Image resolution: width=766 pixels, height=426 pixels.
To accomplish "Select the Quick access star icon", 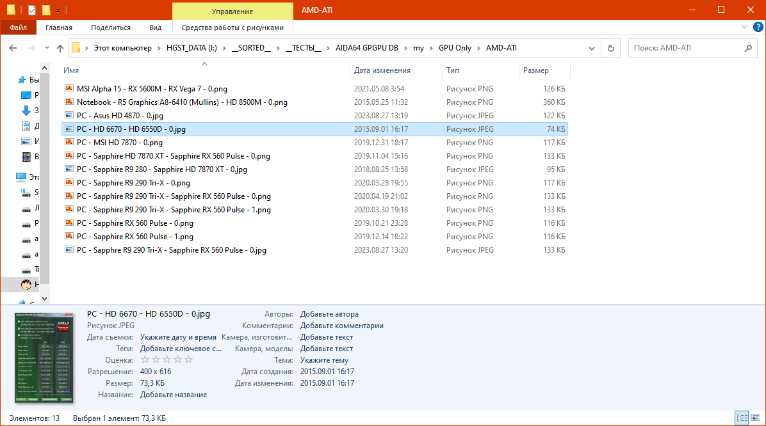I will [x=22, y=79].
